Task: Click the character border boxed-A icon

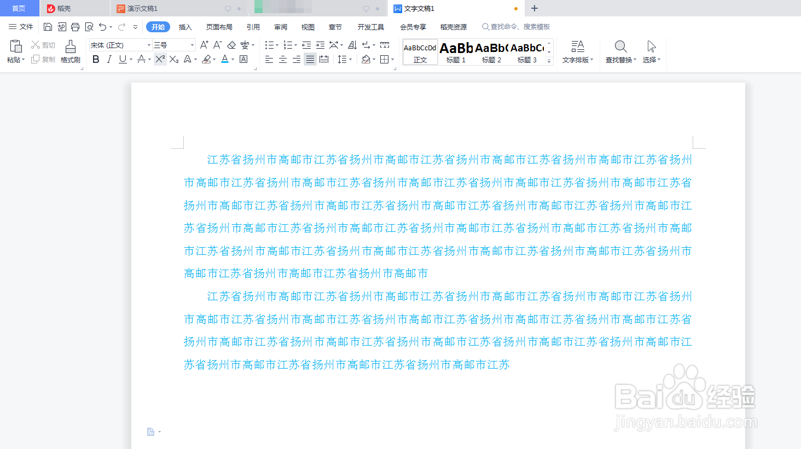Action: [243, 59]
